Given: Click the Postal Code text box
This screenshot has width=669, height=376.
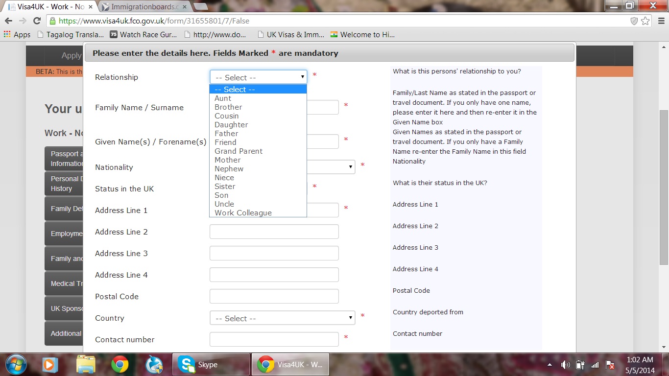Looking at the screenshot, I should (x=274, y=297).
